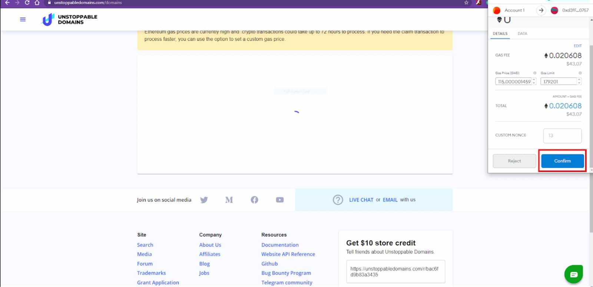Open the Jobs link

[x=204, y=273]
